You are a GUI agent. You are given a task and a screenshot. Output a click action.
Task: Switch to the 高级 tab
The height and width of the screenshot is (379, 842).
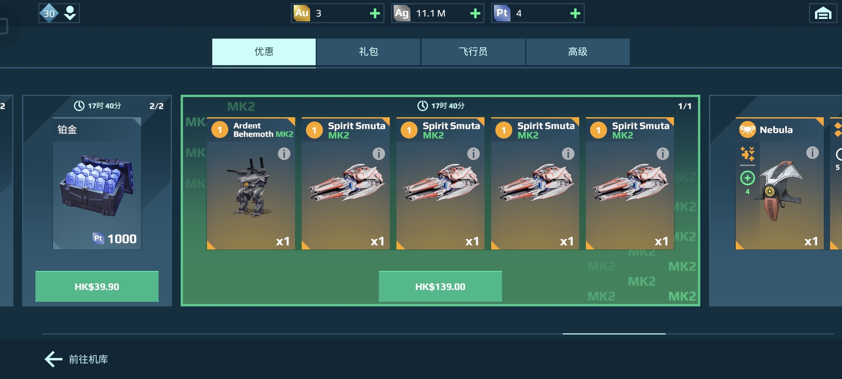point(578,52)
